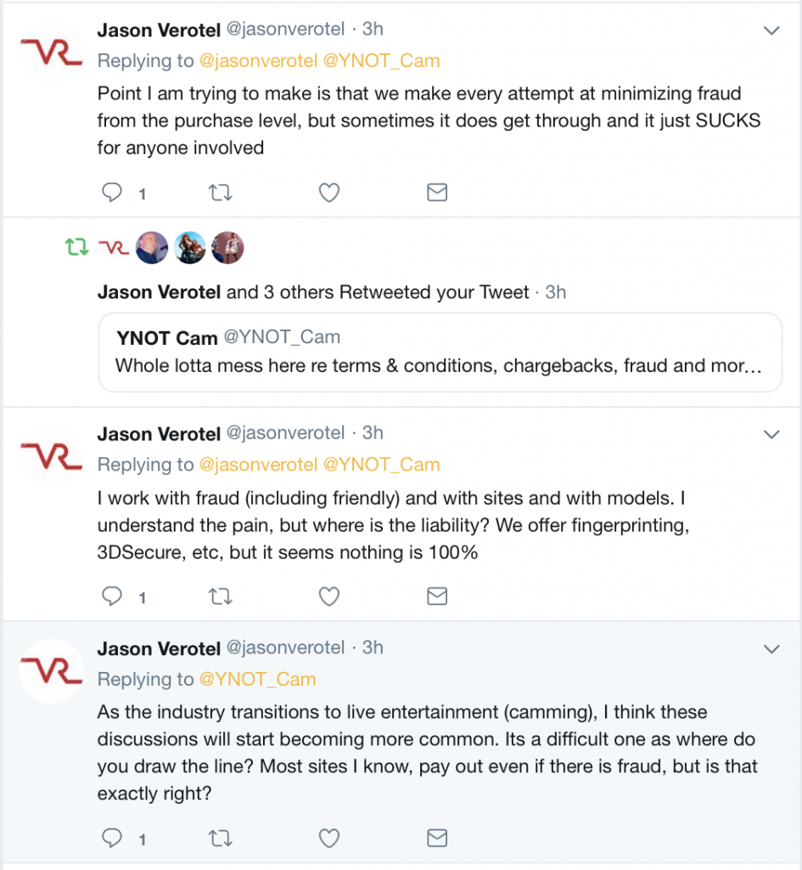Reply to the 'Point I am trying' tweet
The width and height of the screenshot is (802, 870).
coord(112,193)
